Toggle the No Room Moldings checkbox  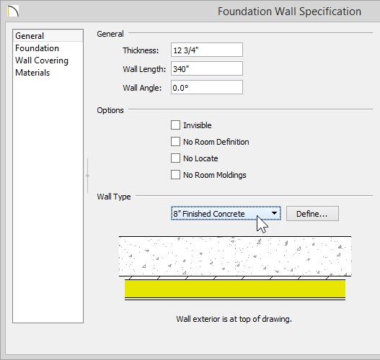175,175
